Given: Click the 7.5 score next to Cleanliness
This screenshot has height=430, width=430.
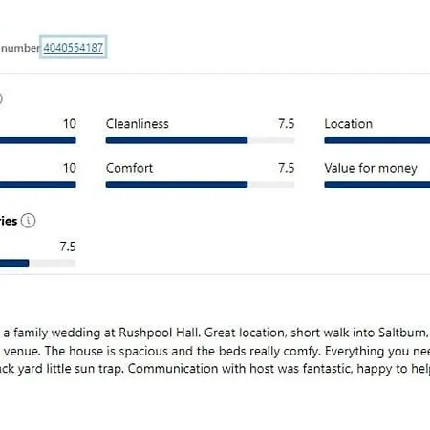Looking at the screenshot, I should pyautogui.click(x=286, y=124).
